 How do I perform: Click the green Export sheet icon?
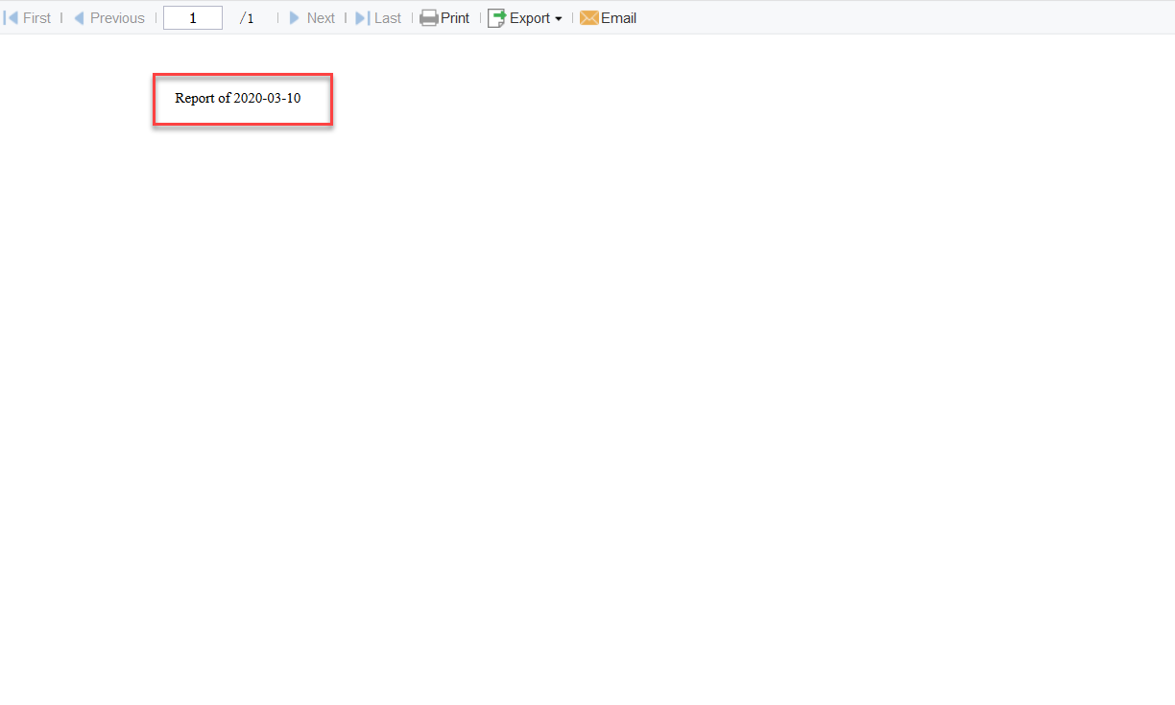496,17
